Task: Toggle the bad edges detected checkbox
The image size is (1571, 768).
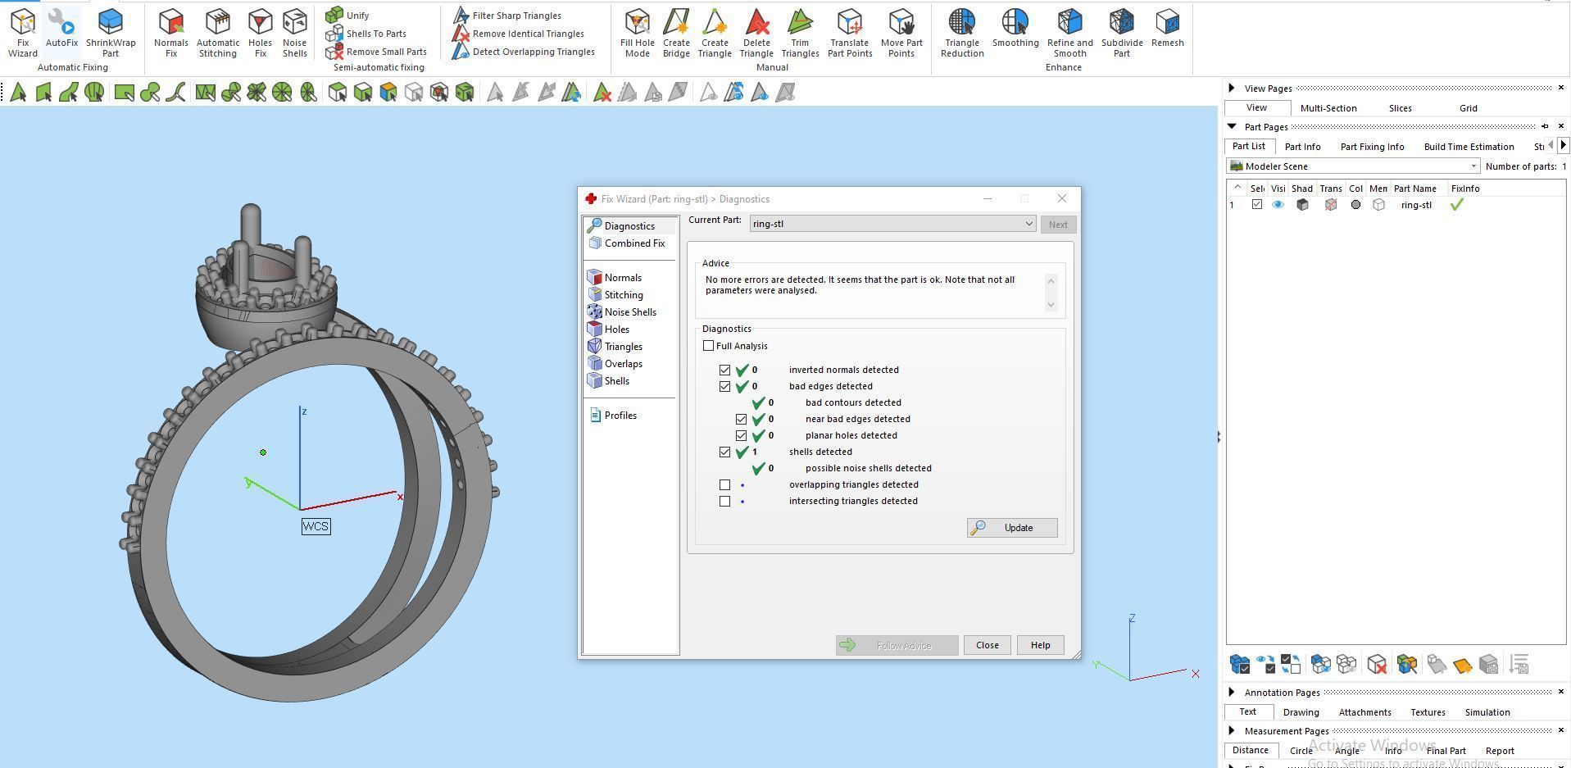Action: coord(725,386)
